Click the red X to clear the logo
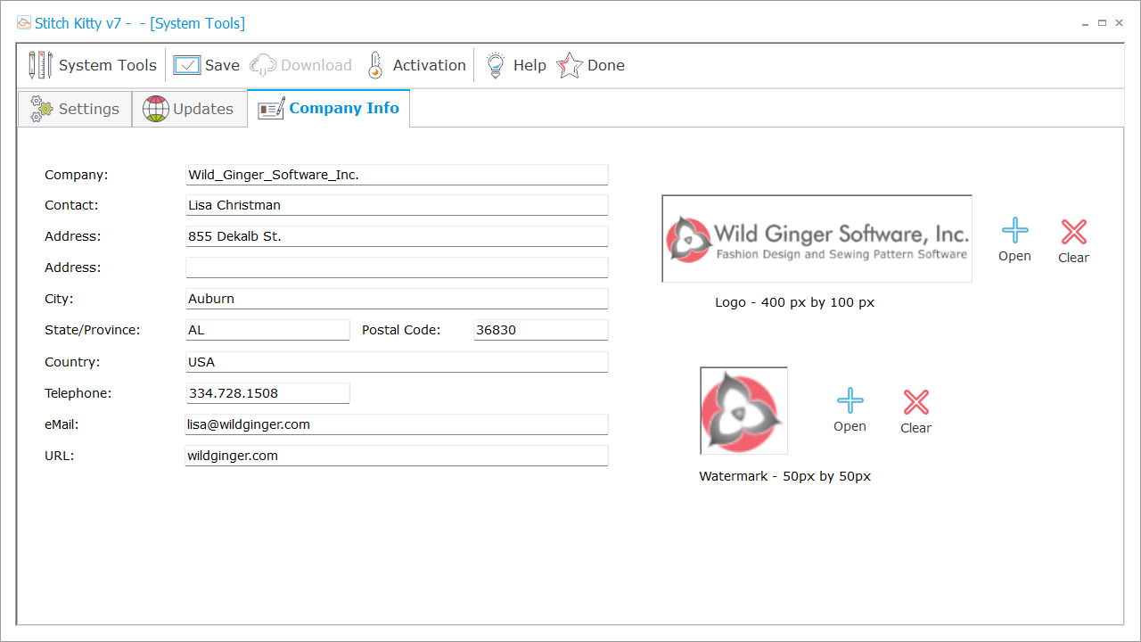This screenshot has width=1141, height=642. pos(1074,232)
